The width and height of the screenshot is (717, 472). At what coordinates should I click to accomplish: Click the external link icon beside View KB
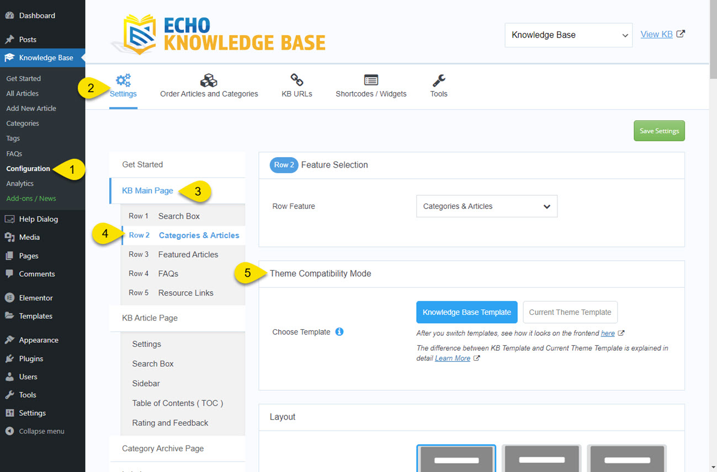[681, 34]
